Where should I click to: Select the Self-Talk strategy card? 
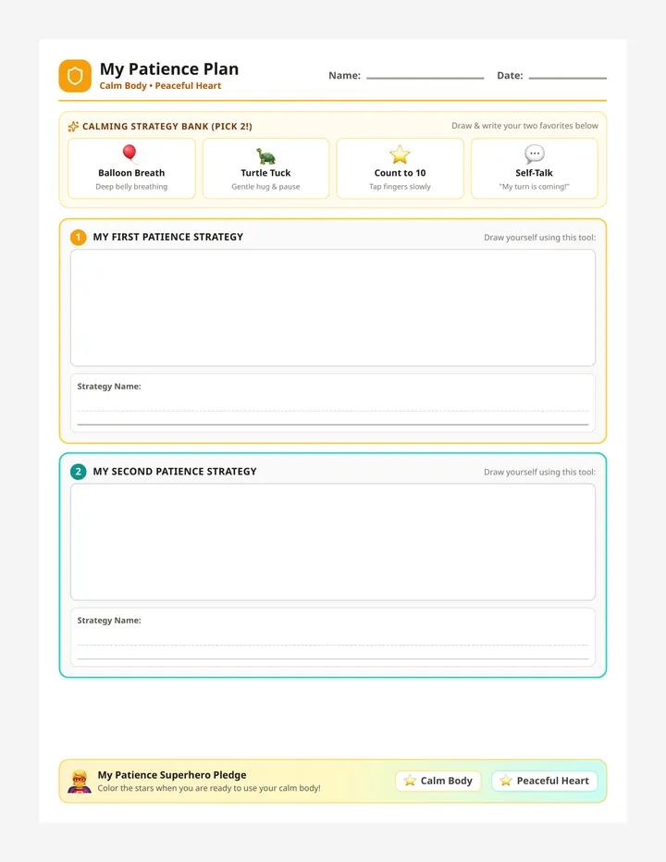coord(534,168)
